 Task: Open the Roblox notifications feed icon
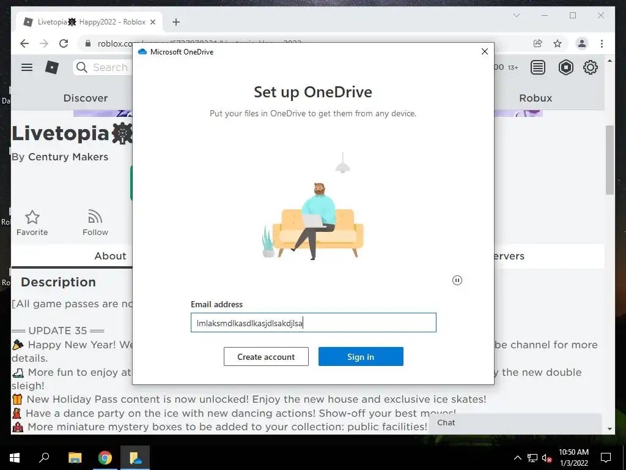538,67
